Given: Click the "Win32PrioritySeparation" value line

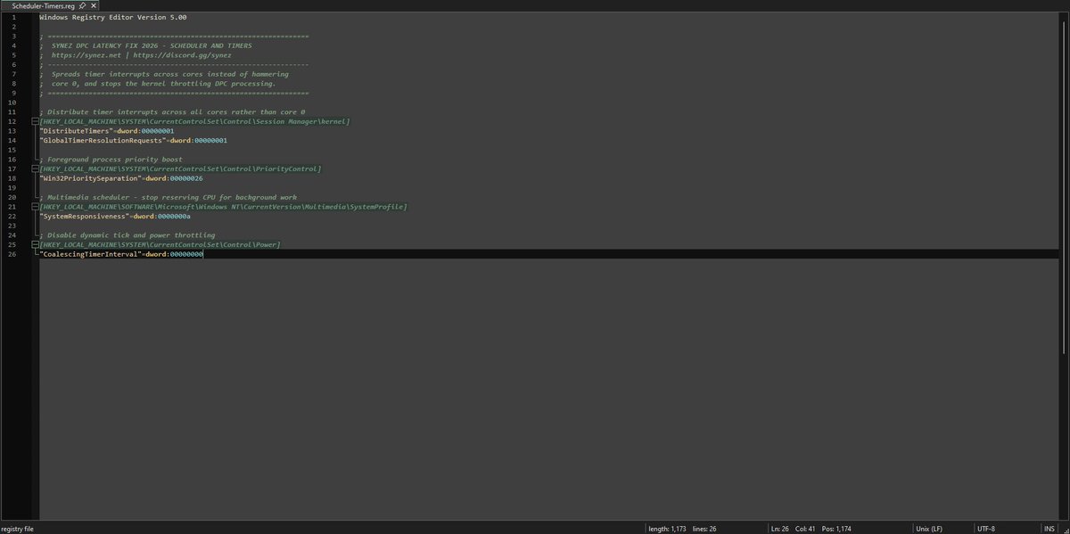Looking at the screenshot, I should [121, 178].
